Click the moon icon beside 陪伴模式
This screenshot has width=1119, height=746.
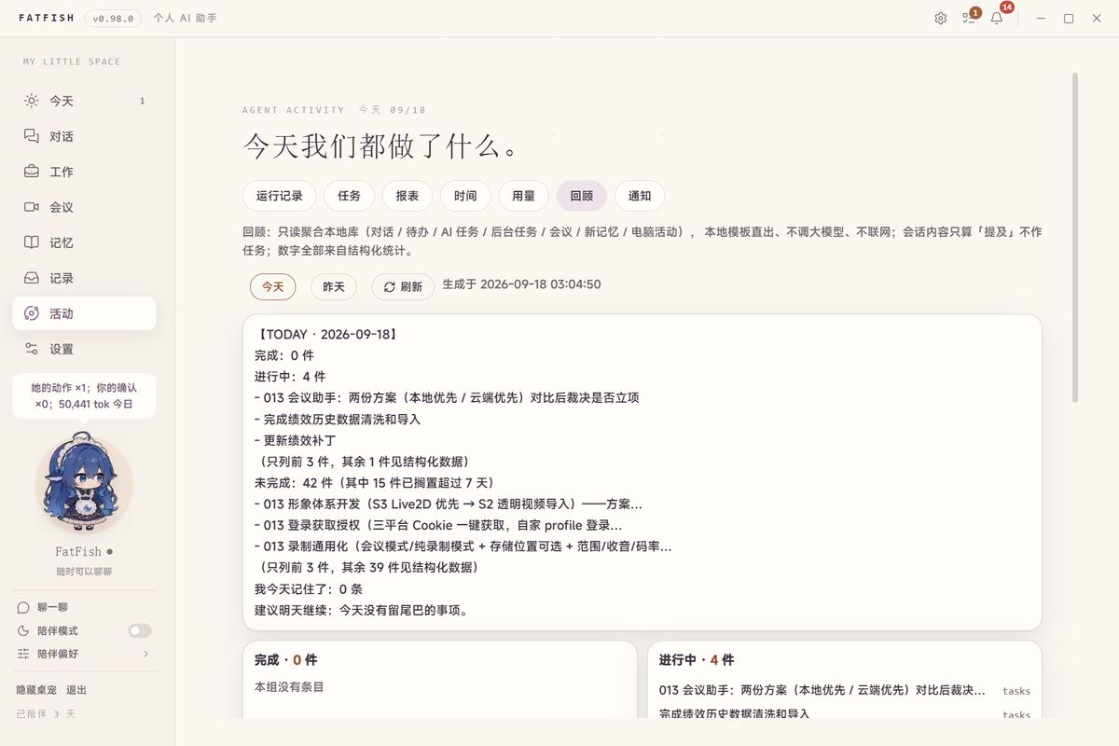[x=23, y=630]
